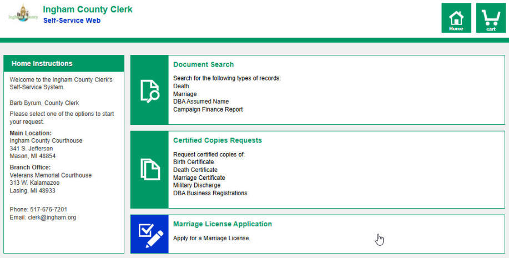
Task: Click Birth Certificate in Certified Copies list
Action: click(x=193, y=162)
